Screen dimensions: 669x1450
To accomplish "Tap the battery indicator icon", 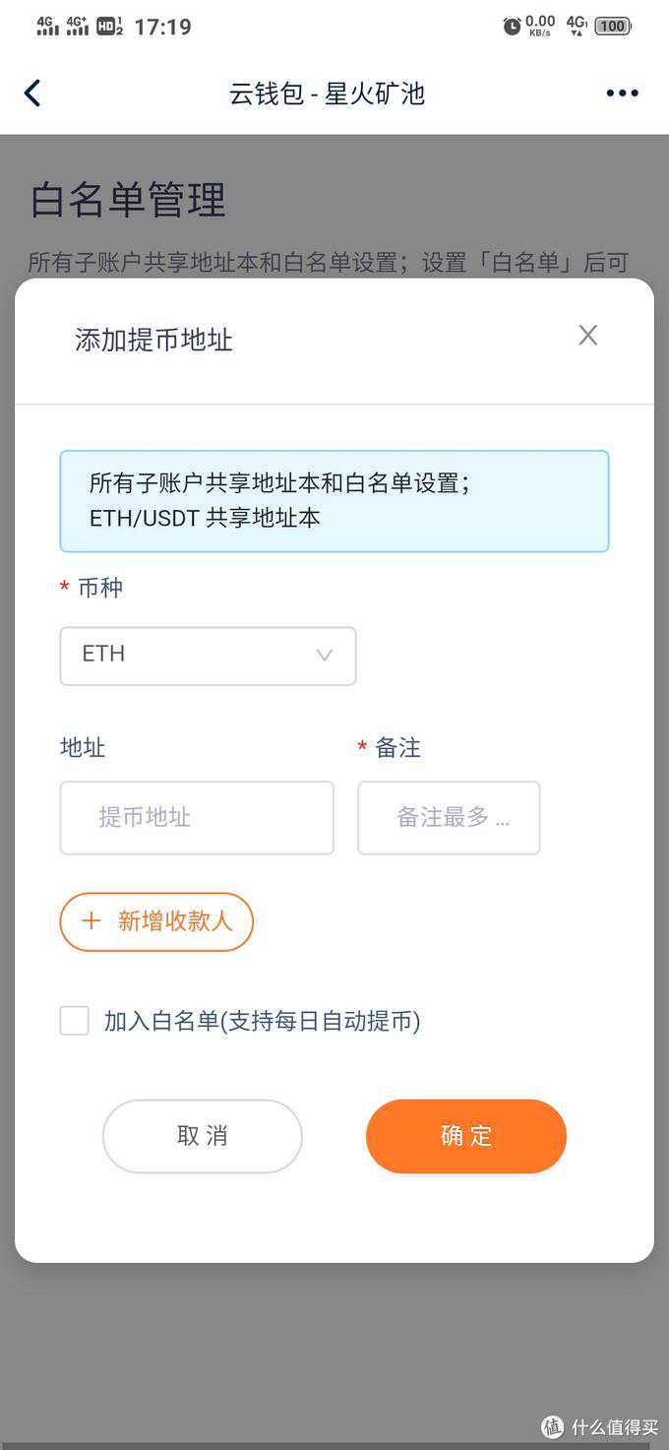I will [612, 27].
